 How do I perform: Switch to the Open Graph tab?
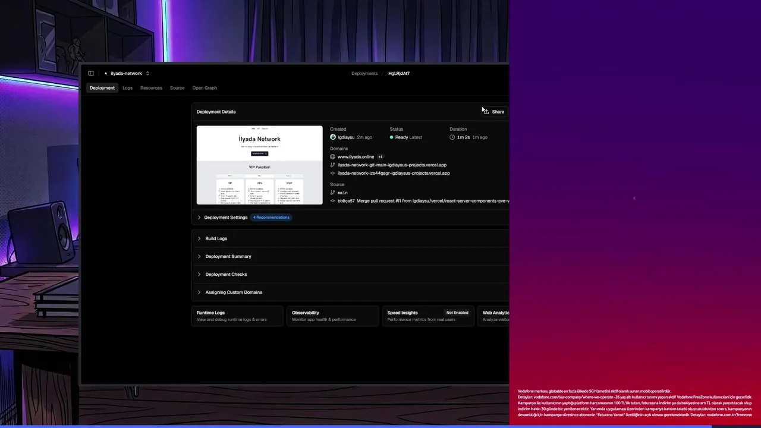(x=205, y=88)
